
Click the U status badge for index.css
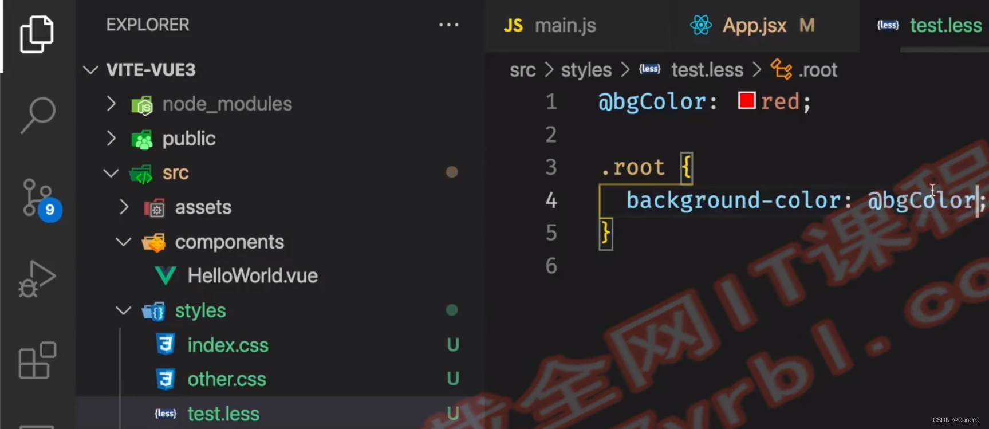(x=453, y=345)
